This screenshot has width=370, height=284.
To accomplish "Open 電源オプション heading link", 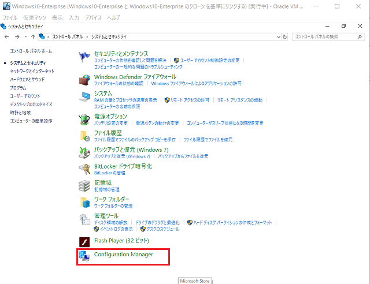I will coord(110,116).
